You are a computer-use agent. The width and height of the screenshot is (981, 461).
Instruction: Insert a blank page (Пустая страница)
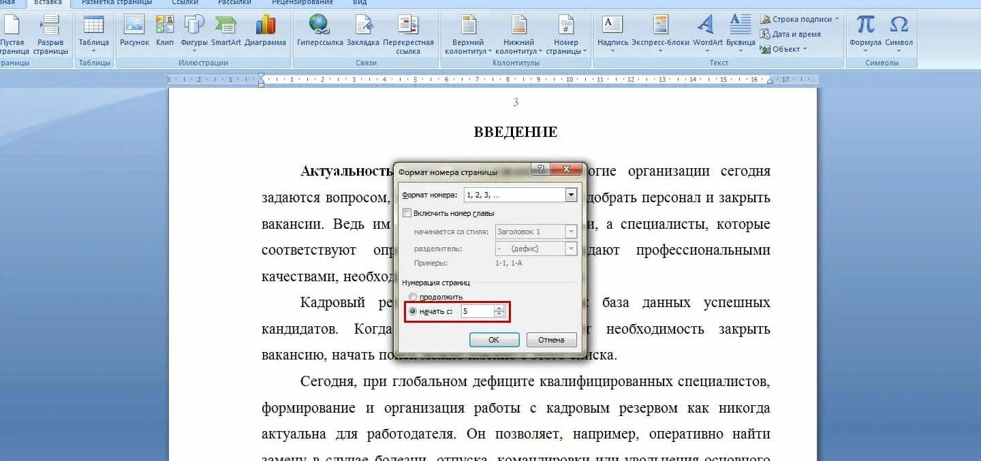tap(12, 34)
